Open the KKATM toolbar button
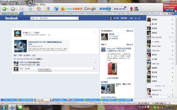 coord(120,9)
